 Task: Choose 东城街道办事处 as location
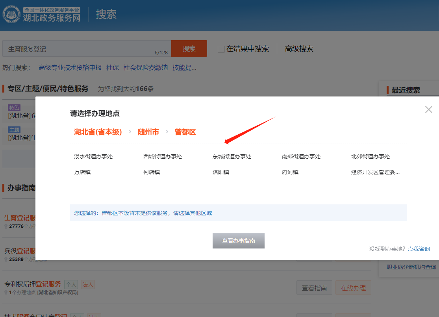(x=232, y=156)
